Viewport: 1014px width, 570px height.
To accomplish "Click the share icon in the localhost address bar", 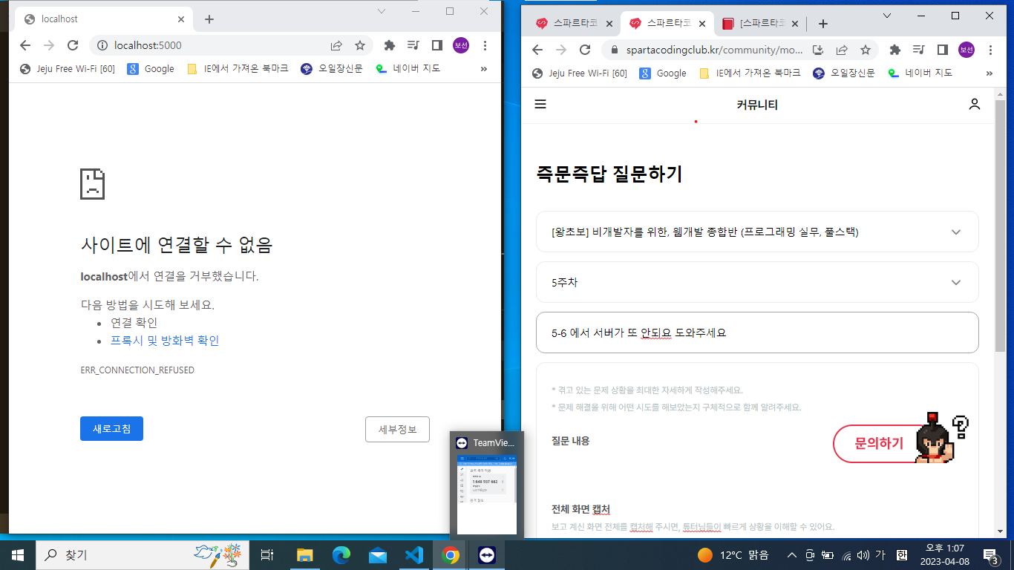I will click(336, 45).
